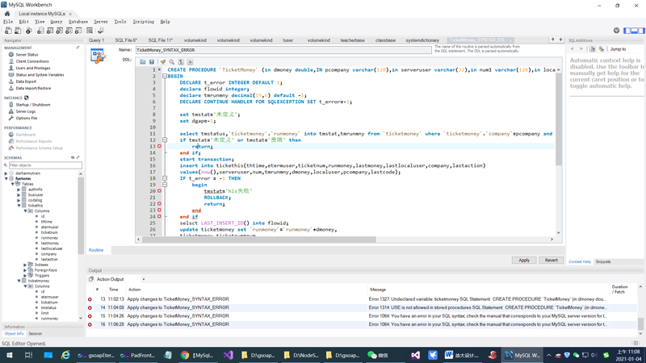Click the Server Status item

point(27,54)
